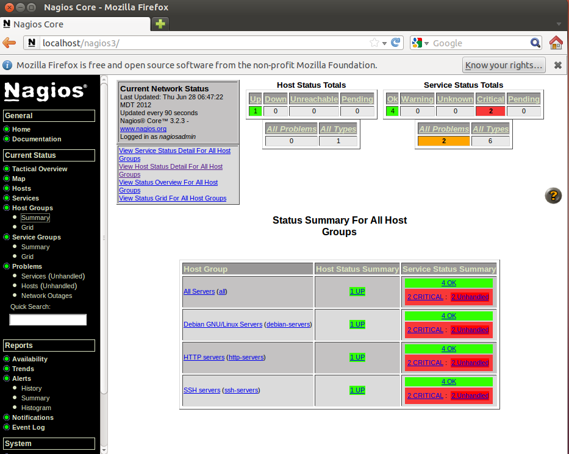Open the Hosts status page
Viewport: 569px width, 454px height.
click(x=21, y=188)
